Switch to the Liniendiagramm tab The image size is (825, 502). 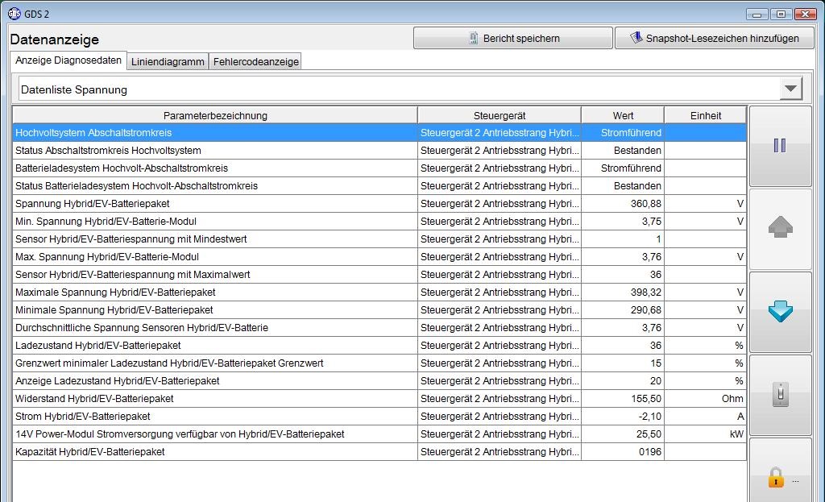[x=168, y=61]
